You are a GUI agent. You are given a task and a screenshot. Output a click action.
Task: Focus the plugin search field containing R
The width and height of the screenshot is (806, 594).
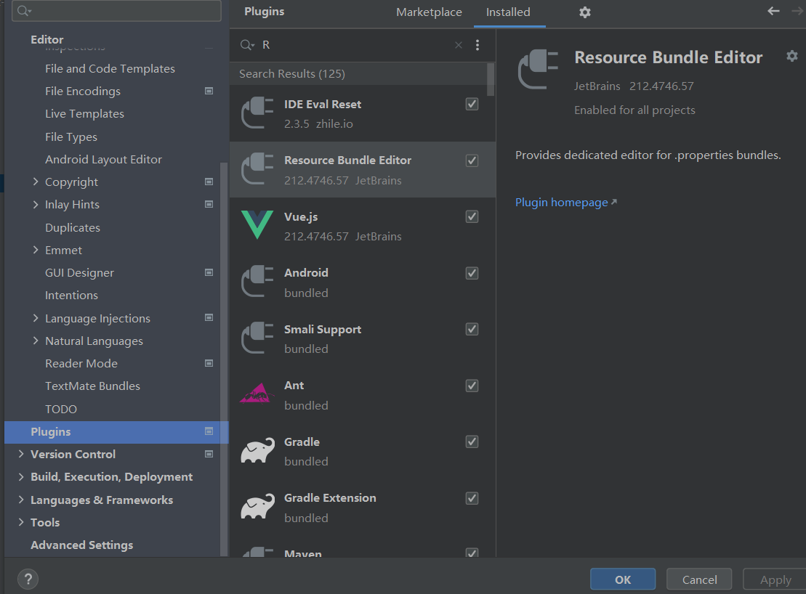click(355, 45)
